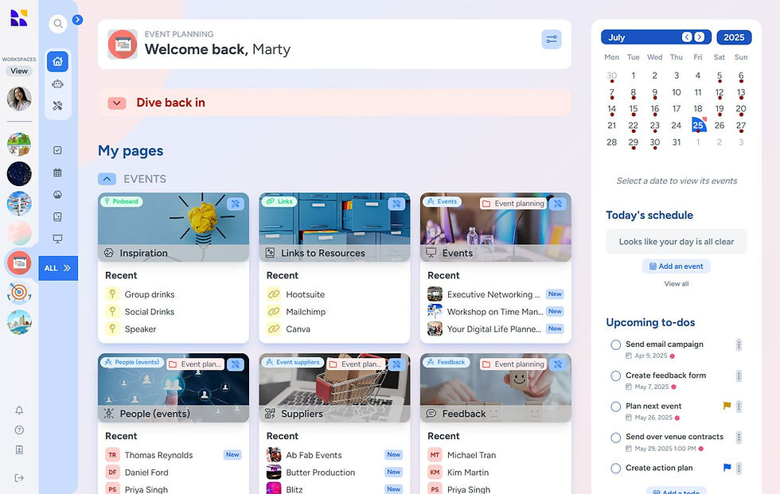
Task: Select the event planning workspace icon
Action: coord(19,263)
